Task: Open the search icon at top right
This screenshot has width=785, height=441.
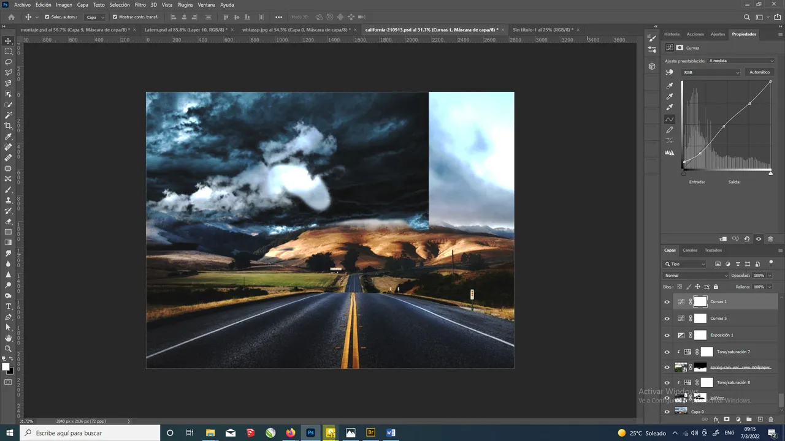Action: pos(747,17)
